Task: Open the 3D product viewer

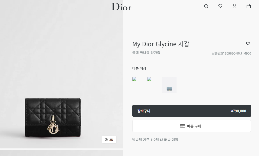Action: 109,140
